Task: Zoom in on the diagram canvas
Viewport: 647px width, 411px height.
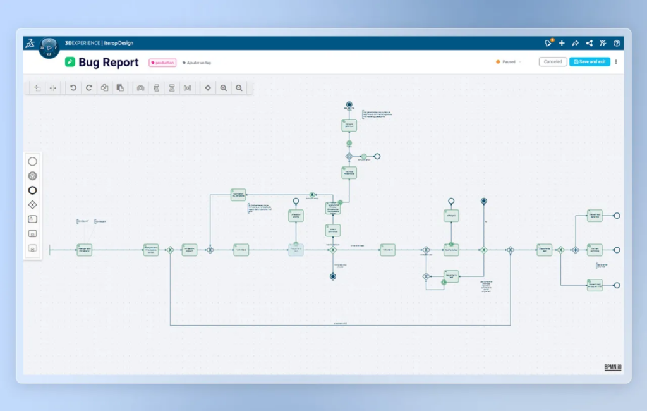Action: (223, 88)
